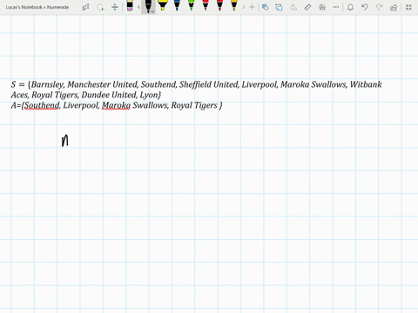Undo the last ink stroke
The height and width of the screenshot is (313, 418).
coord(365,7)
